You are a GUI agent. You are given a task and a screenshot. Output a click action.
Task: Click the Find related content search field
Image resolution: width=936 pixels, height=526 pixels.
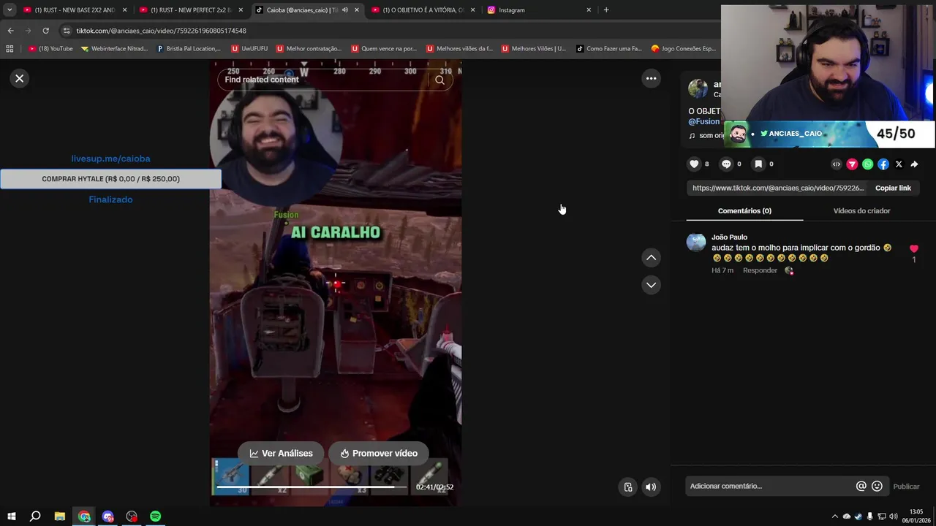(325, 80)
